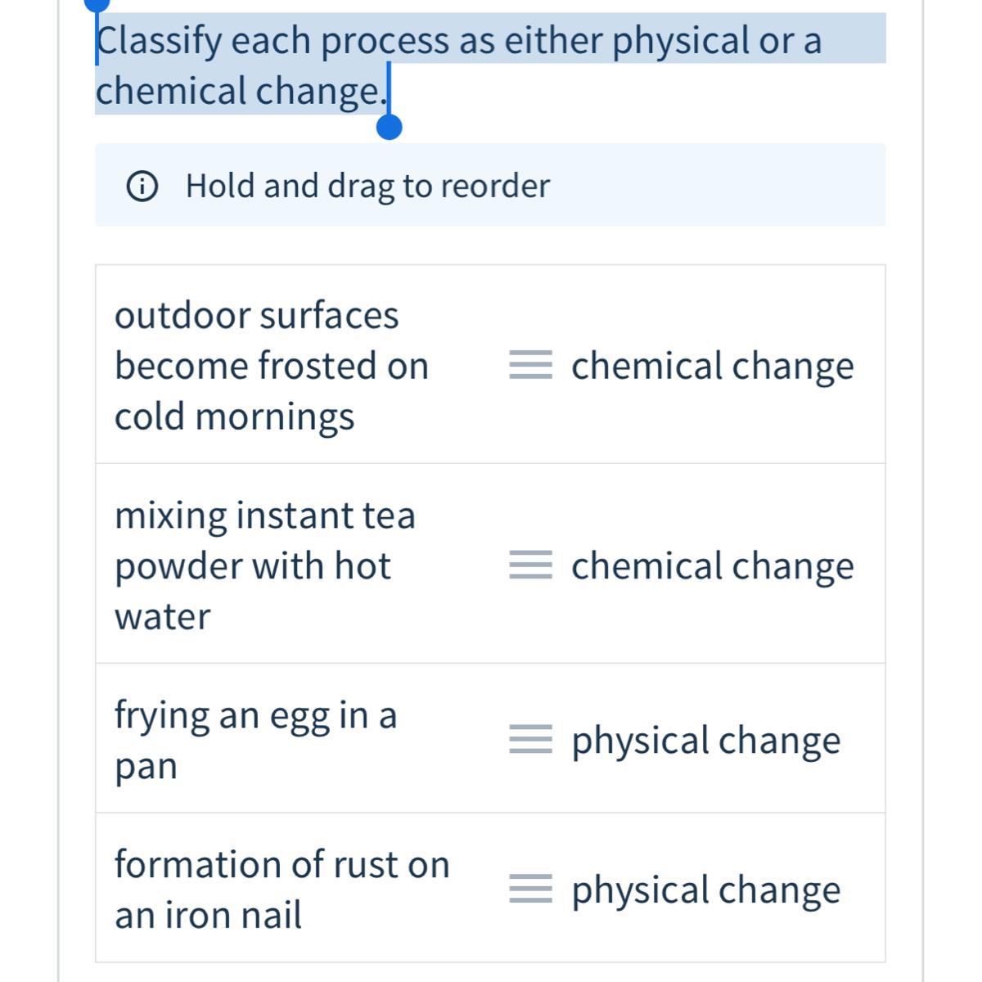Select 'physical change' label beside rust formation
The width and height of the screenshot is (982, 982).
pos(705,890)
